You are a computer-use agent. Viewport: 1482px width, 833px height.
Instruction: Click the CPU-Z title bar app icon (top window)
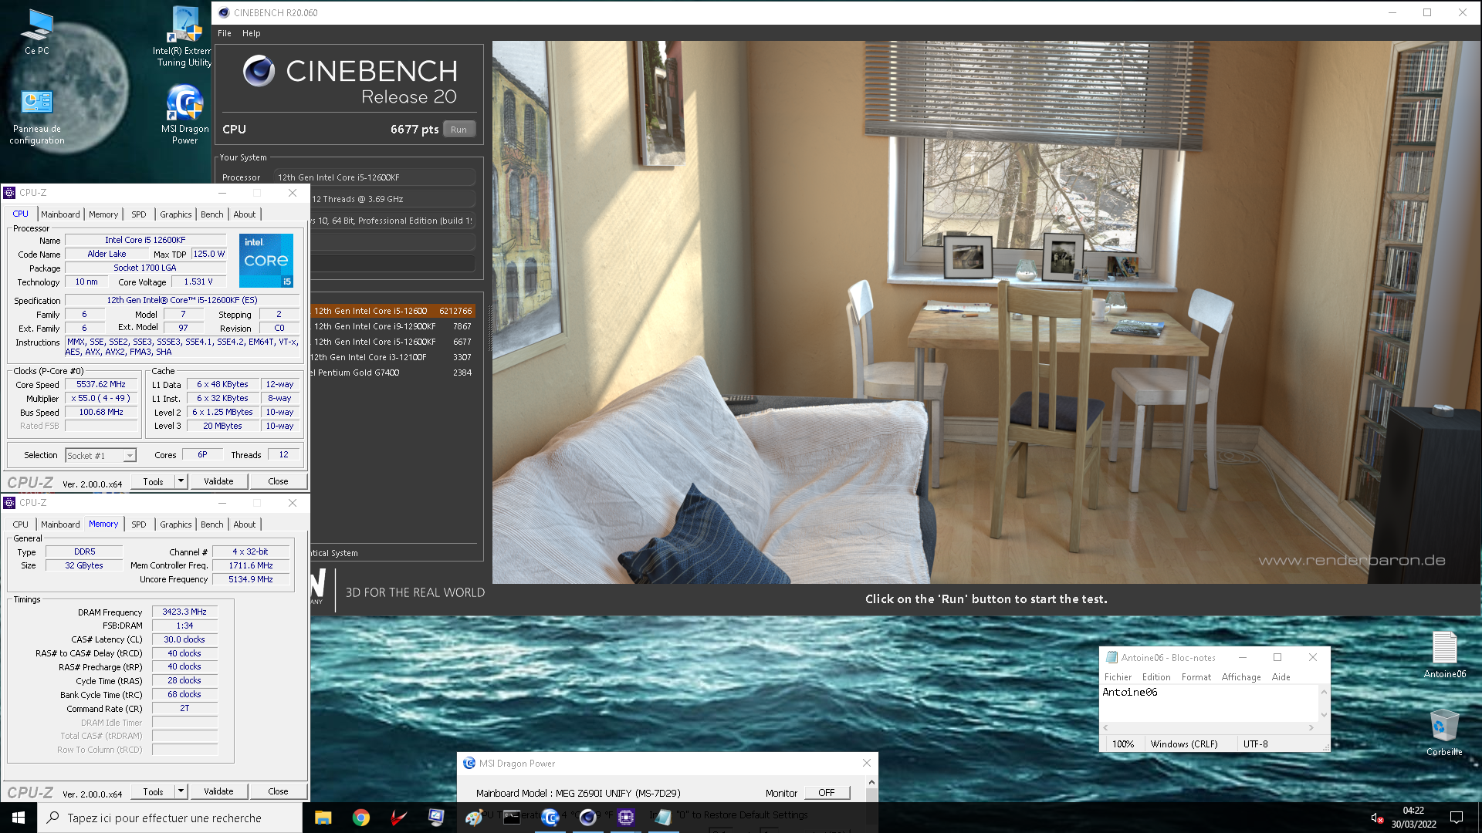[10, 193]
